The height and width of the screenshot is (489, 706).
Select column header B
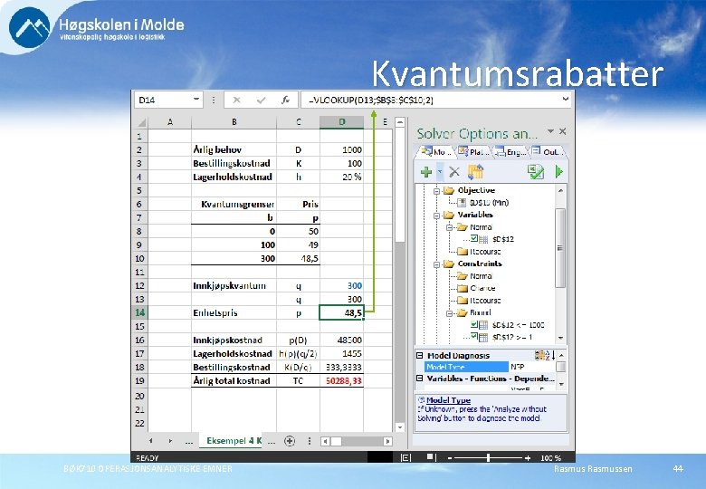(234, 122)
